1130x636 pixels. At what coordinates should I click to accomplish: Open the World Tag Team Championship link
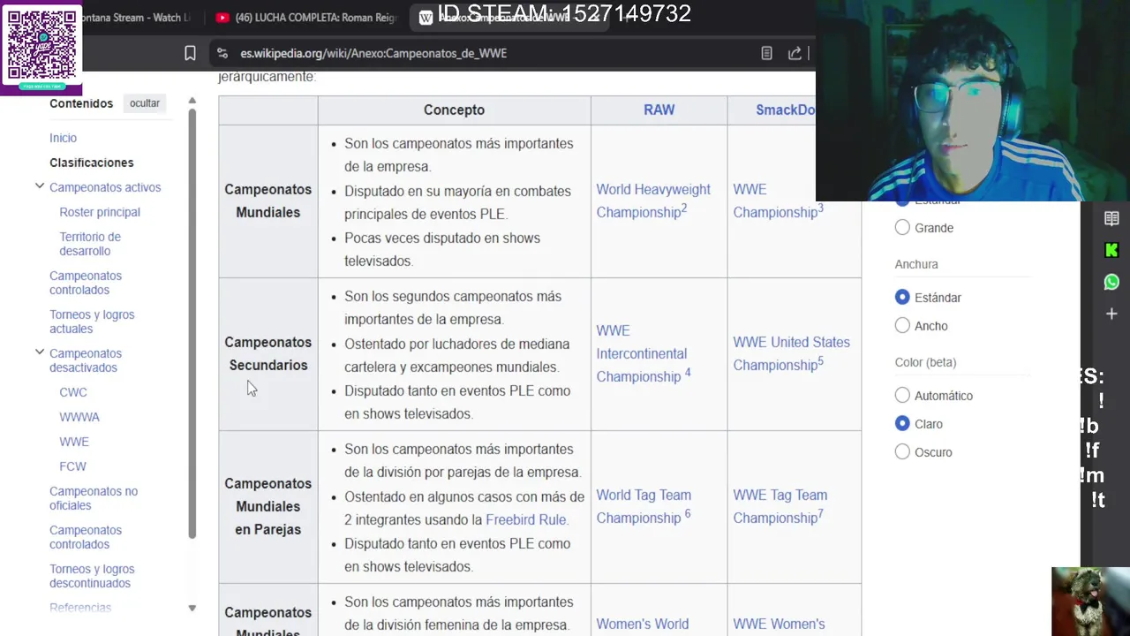pyautogui.click(x=644, y=506)
